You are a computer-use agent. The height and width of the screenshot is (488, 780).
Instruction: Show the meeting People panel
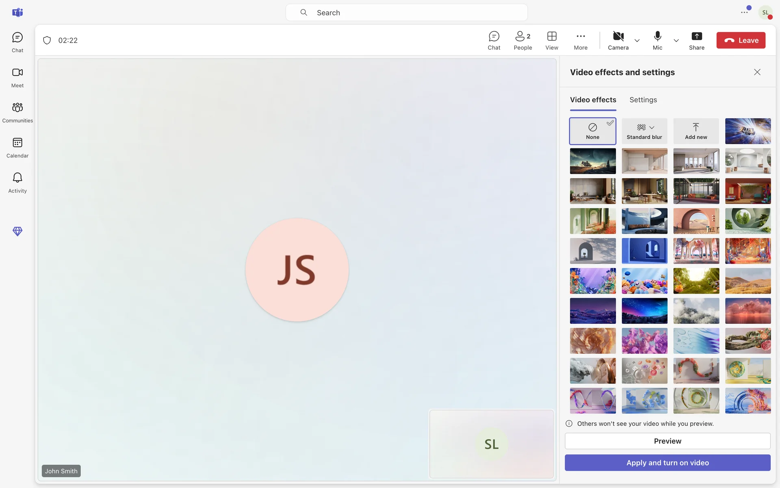pyautogui.click(x=522, y=40)
